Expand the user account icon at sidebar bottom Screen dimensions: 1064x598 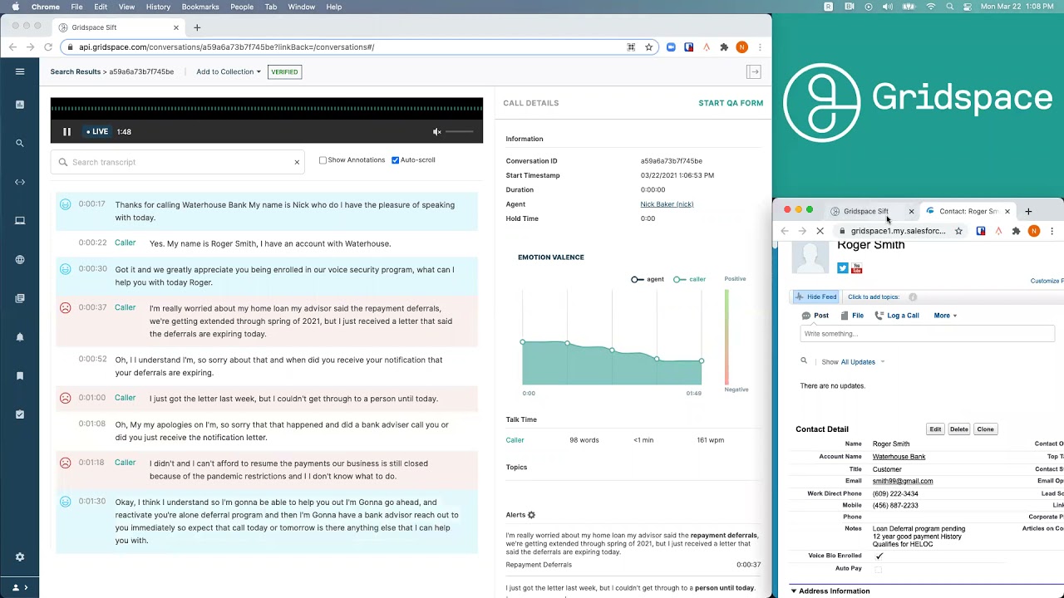(x=19, y=587)
